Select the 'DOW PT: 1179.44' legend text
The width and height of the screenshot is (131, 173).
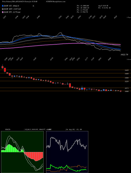click(x=12, y=12)
